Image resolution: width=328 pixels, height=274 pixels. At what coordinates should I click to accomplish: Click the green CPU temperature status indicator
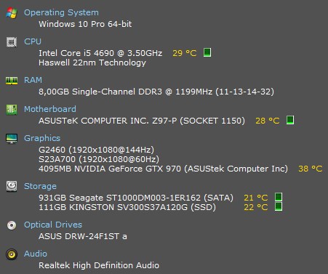pyautogui.click(x=207, y=52)
